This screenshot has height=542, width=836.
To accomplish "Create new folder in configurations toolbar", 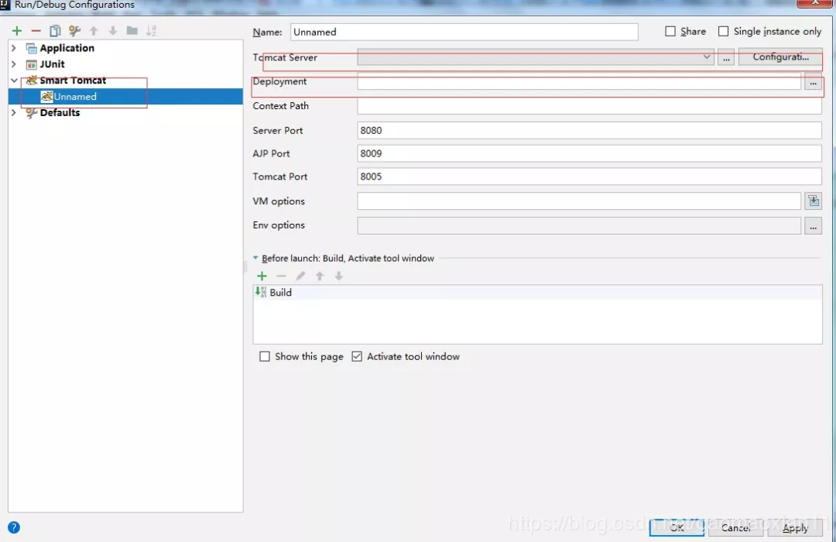I will [x=132, y=31].
